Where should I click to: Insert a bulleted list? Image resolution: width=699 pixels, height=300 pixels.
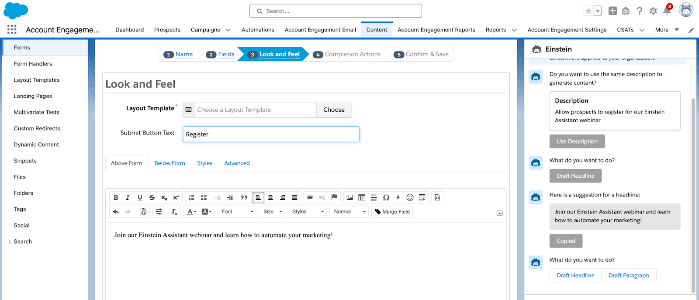(x=204, y=197)
